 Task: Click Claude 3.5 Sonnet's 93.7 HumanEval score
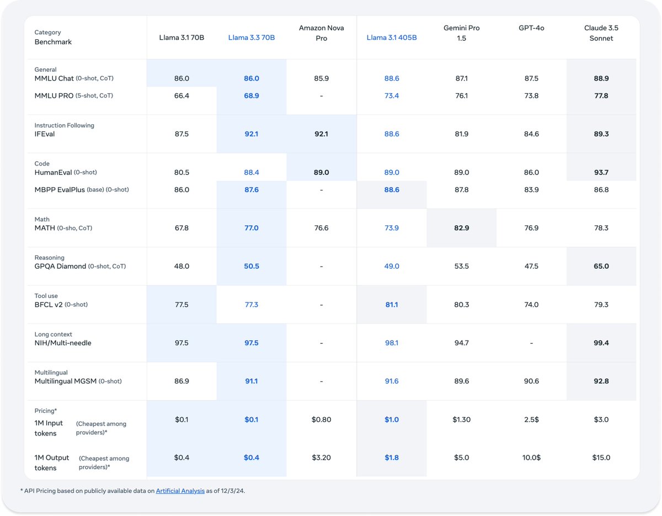tap(601, 173)
